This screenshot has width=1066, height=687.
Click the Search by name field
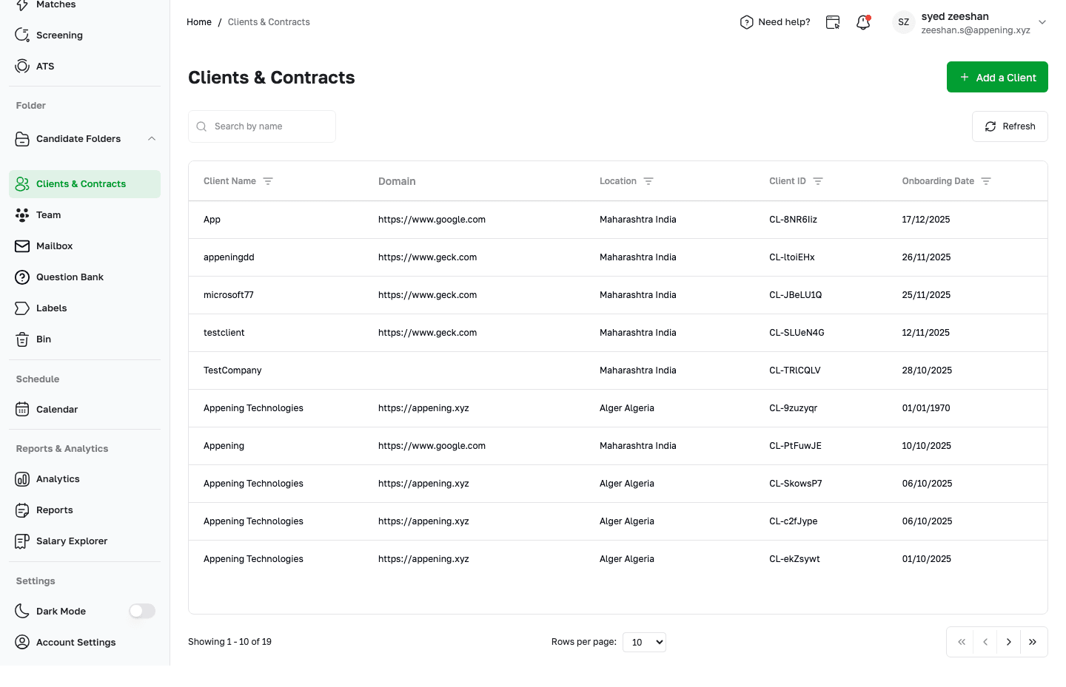(262, 126)
